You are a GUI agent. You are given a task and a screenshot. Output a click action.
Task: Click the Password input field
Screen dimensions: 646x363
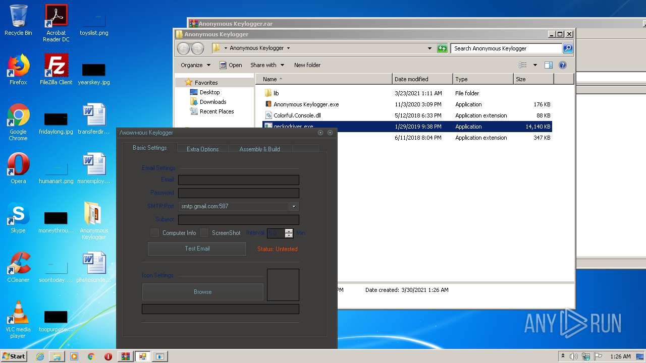(239, 193)
